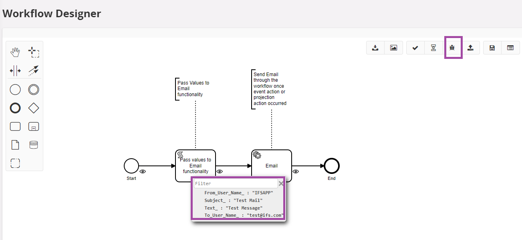Click the upload icon in toolbar

[471, 48]
